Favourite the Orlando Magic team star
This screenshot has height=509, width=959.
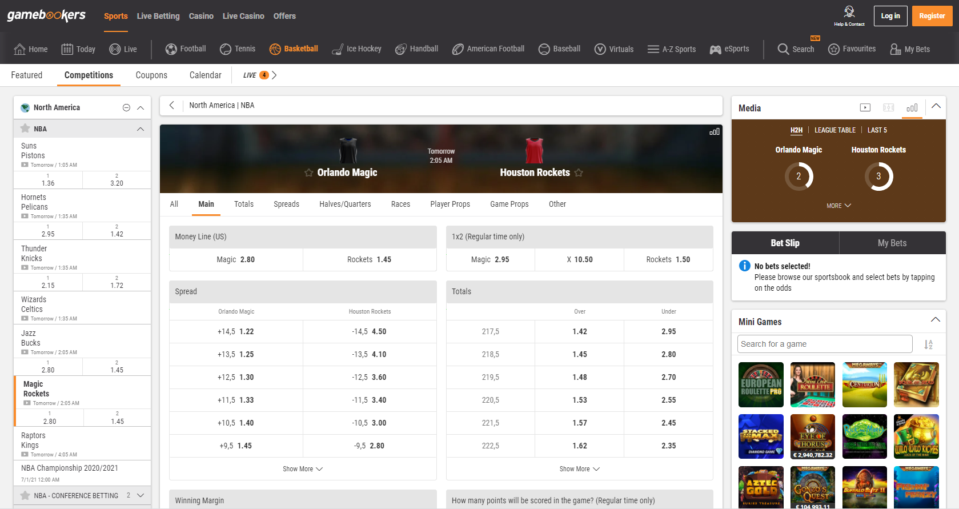coord(309,173)
